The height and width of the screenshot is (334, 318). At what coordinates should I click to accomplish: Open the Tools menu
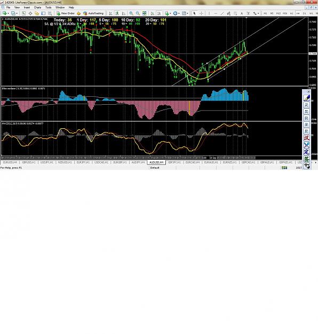click(48, 7)
